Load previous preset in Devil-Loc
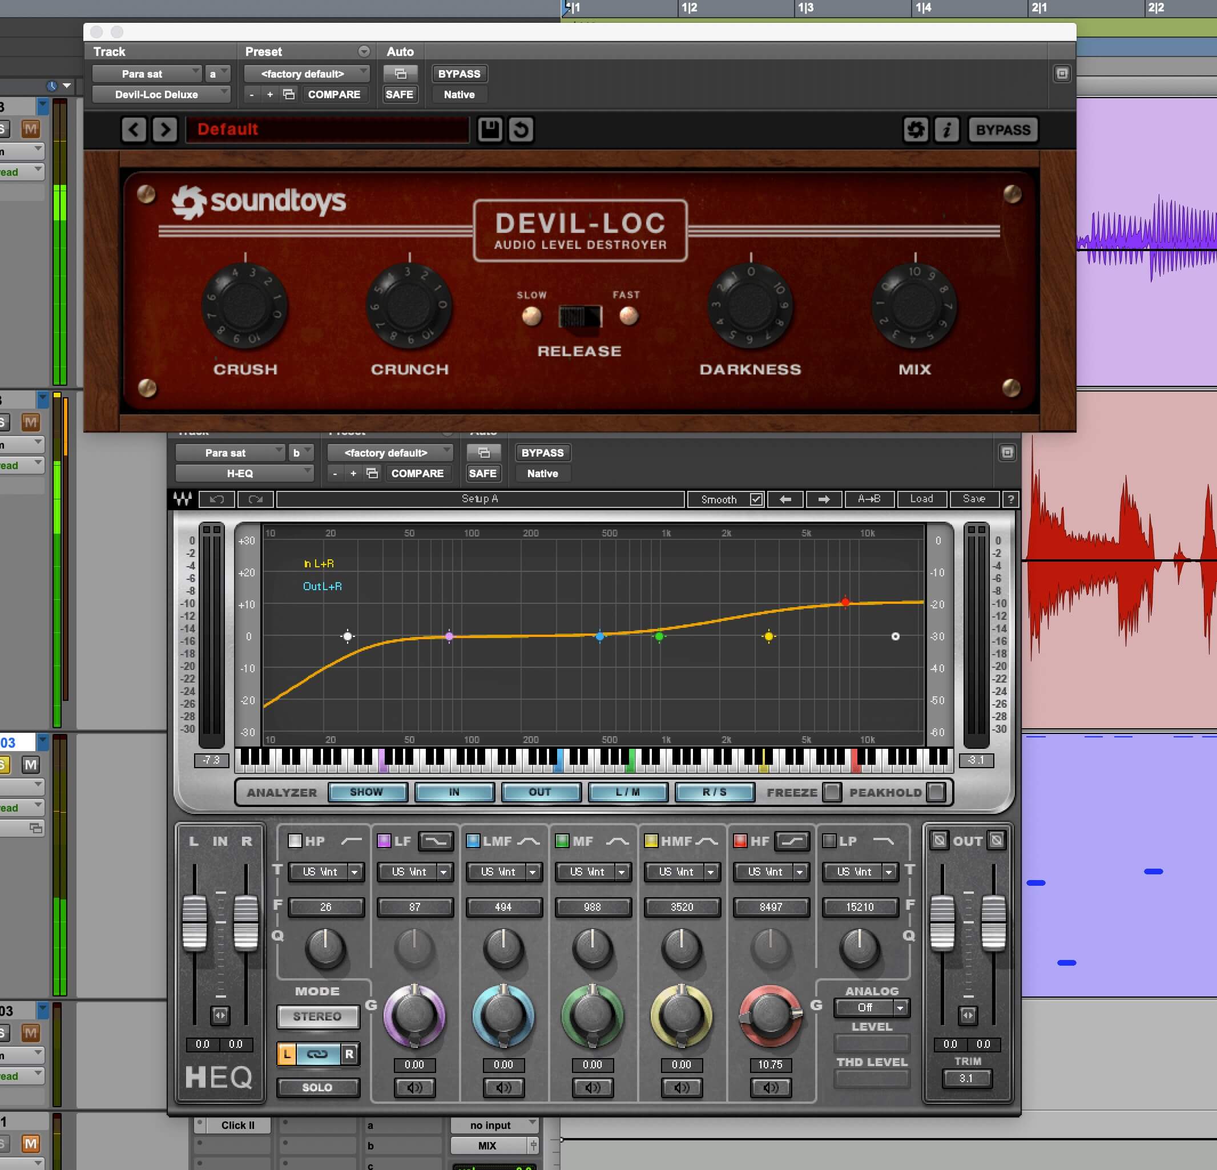 [x=134, y=129]
